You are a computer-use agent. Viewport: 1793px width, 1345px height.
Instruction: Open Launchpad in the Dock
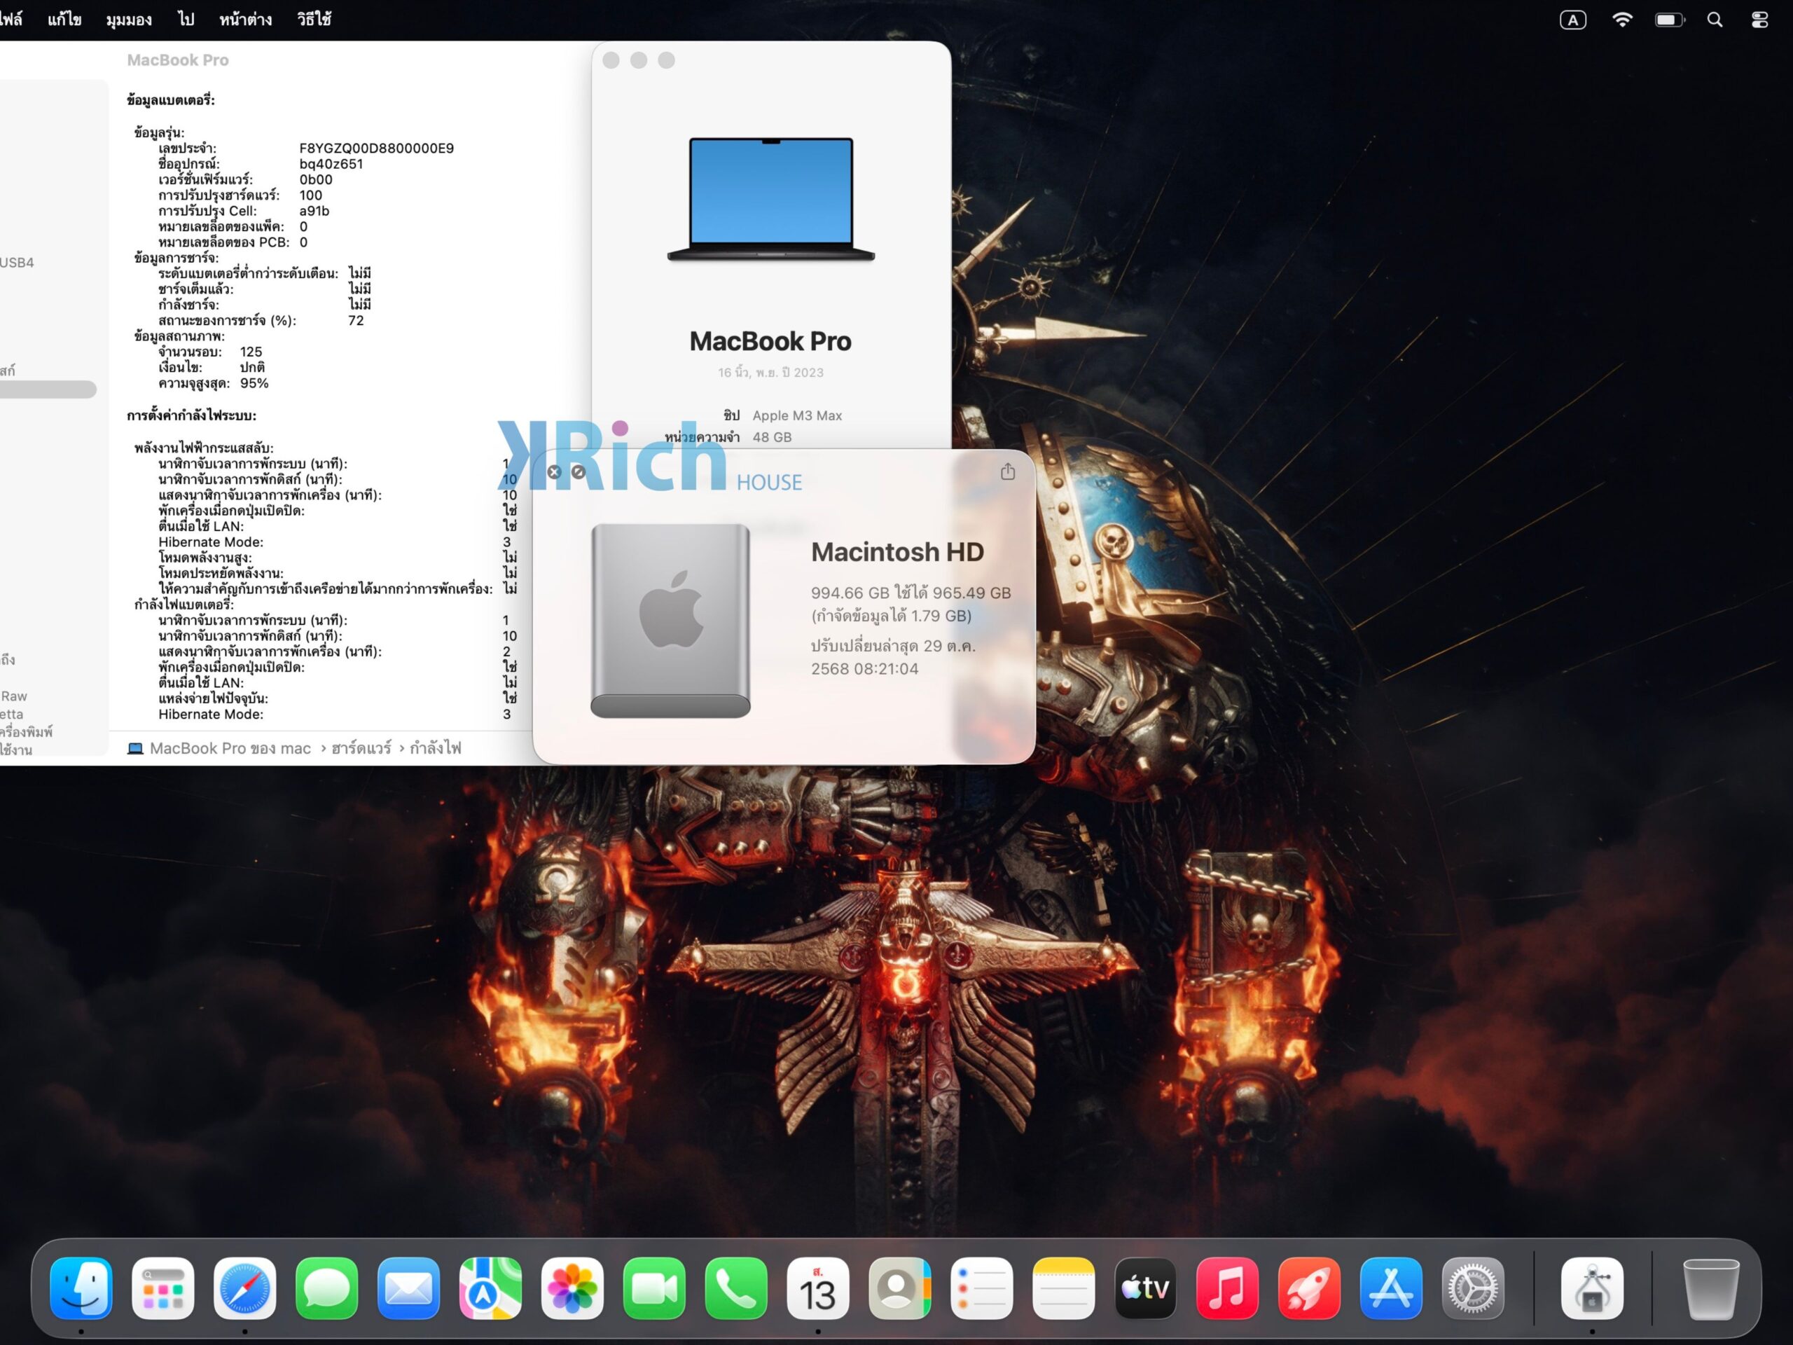click(163, 1288)
